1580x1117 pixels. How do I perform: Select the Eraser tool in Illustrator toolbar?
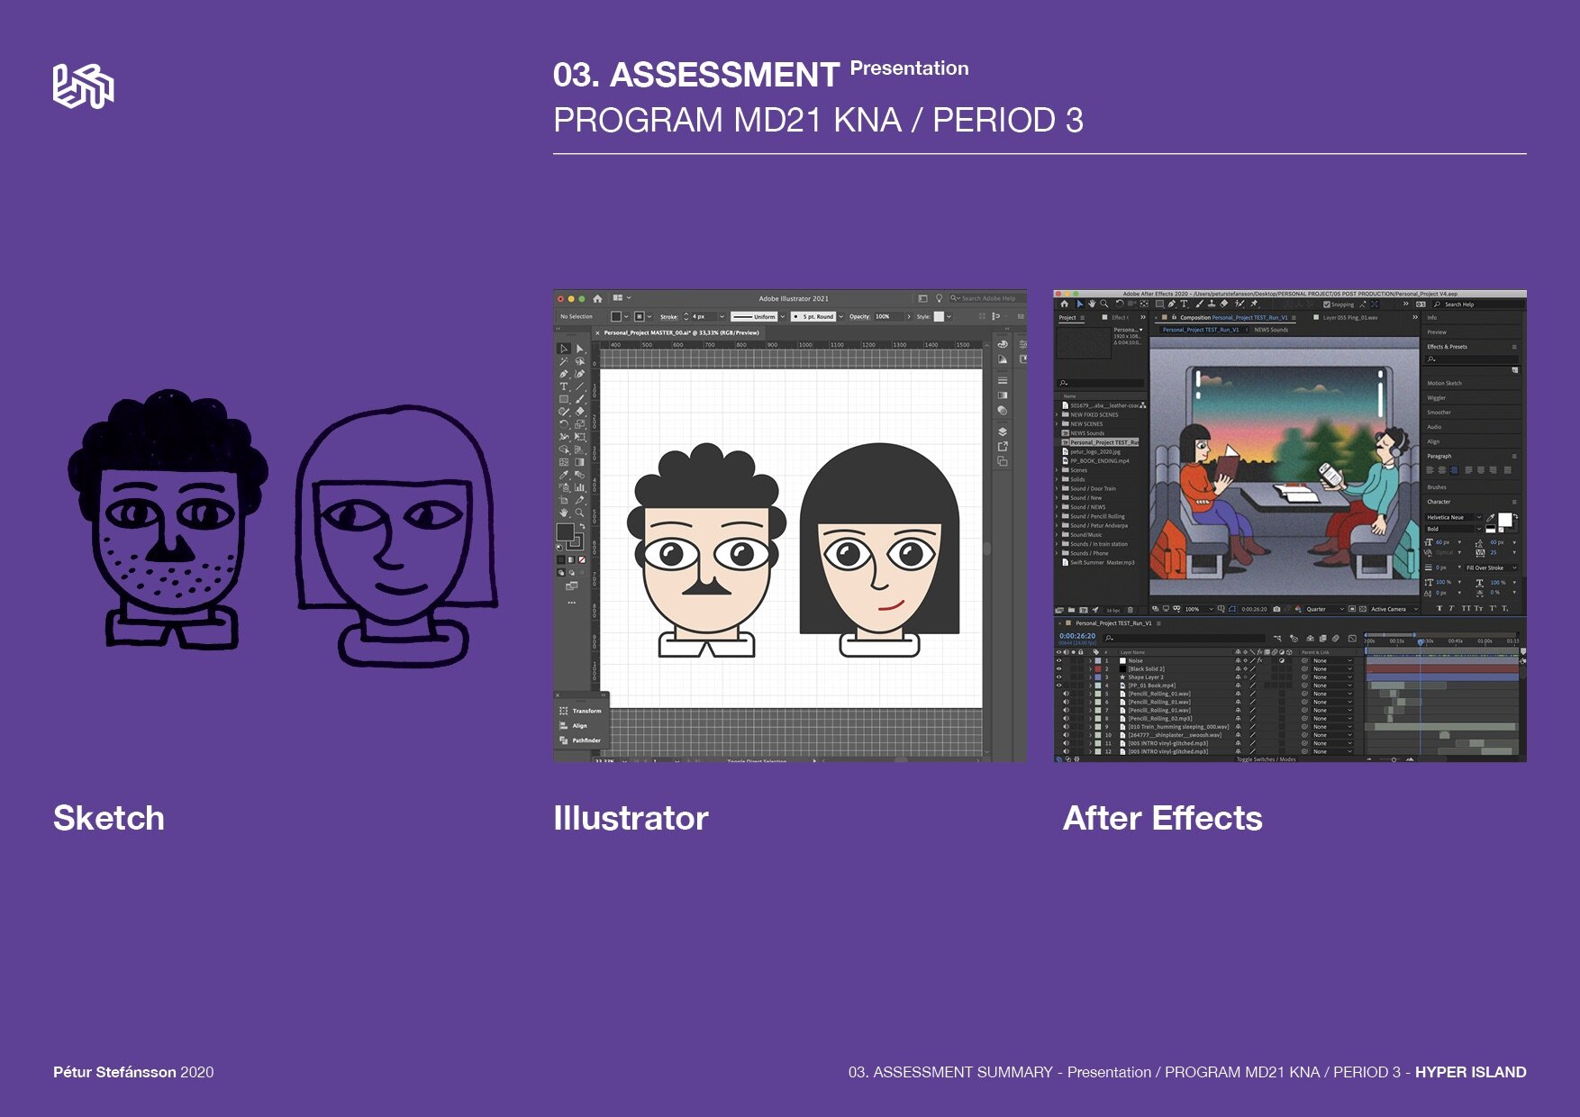click(579, 412)
